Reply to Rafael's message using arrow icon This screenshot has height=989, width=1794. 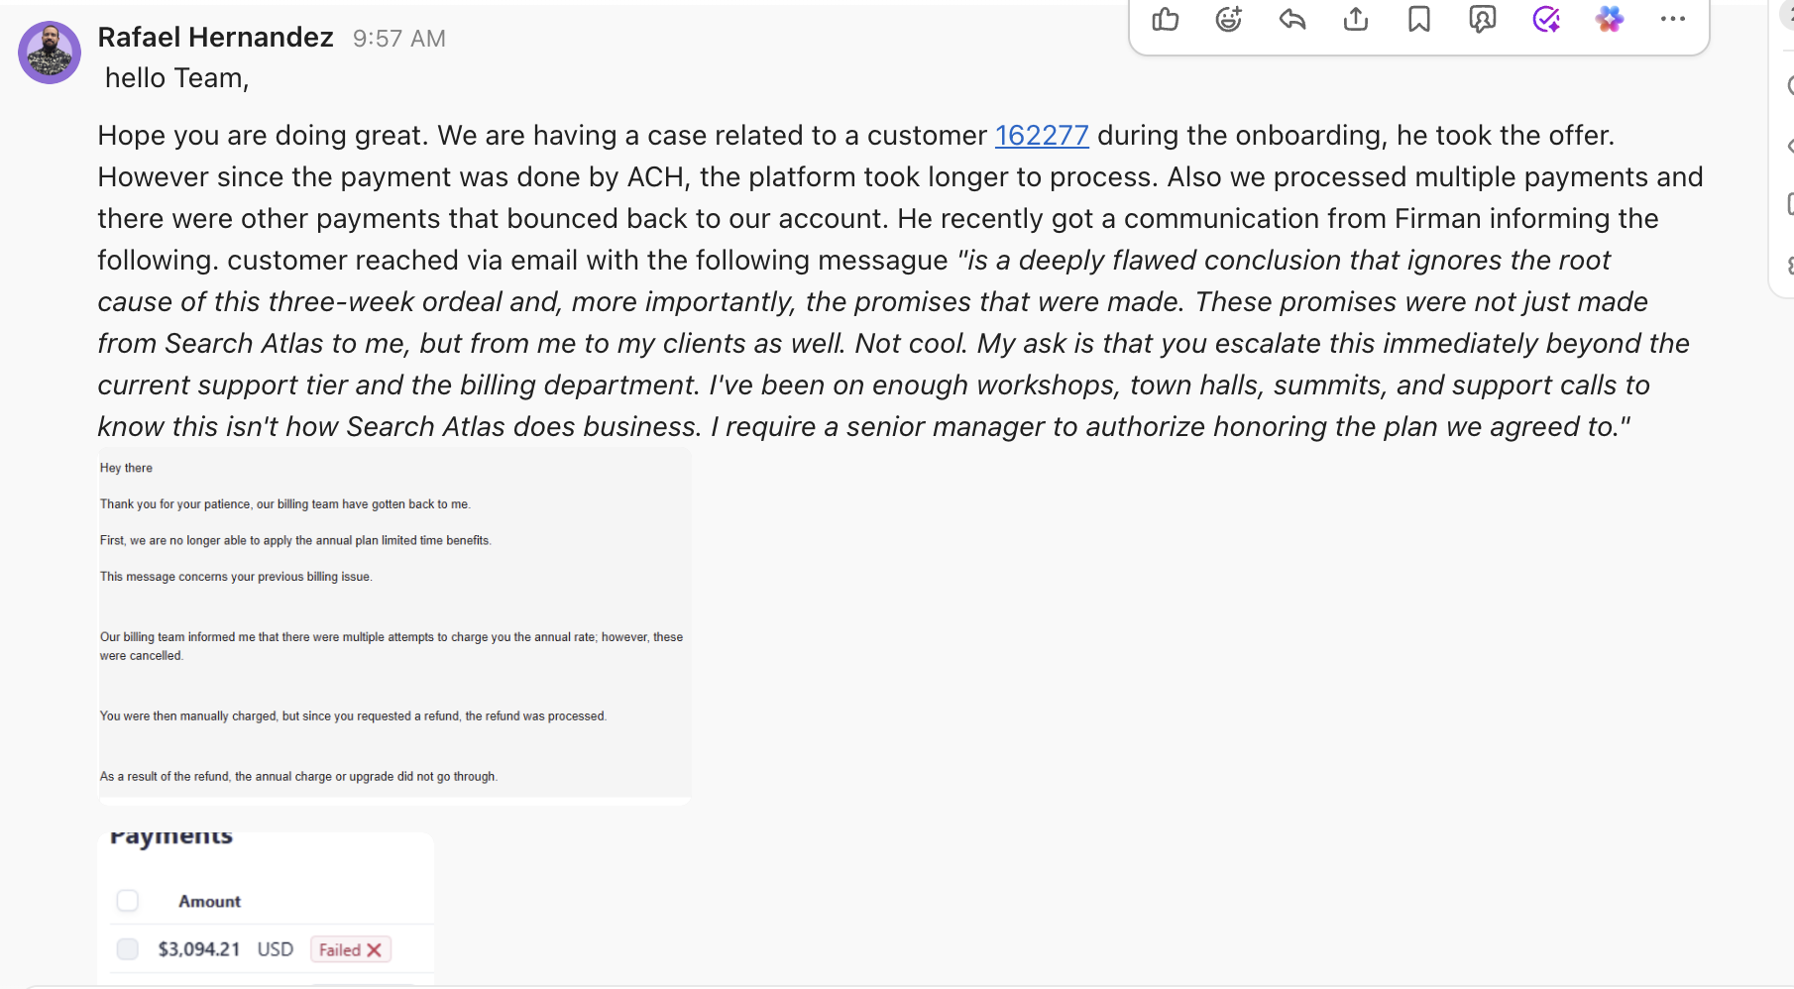pos(1292,19)
